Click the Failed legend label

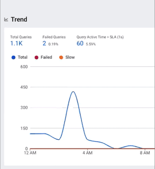(x=46, y=57)
